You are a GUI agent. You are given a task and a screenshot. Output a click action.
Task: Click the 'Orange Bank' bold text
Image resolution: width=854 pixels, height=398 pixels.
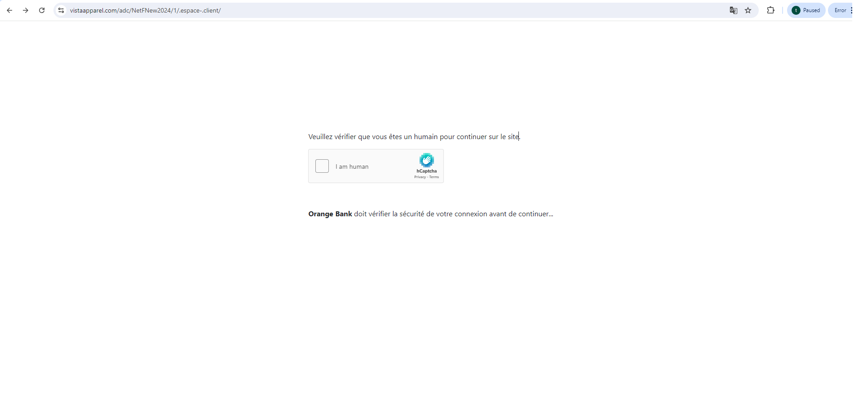(x=330, y=214)
